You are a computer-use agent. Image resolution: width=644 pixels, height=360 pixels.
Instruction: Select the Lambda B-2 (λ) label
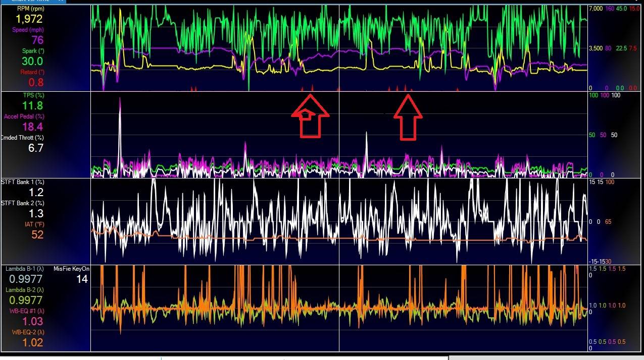click(x=24, y=290)
